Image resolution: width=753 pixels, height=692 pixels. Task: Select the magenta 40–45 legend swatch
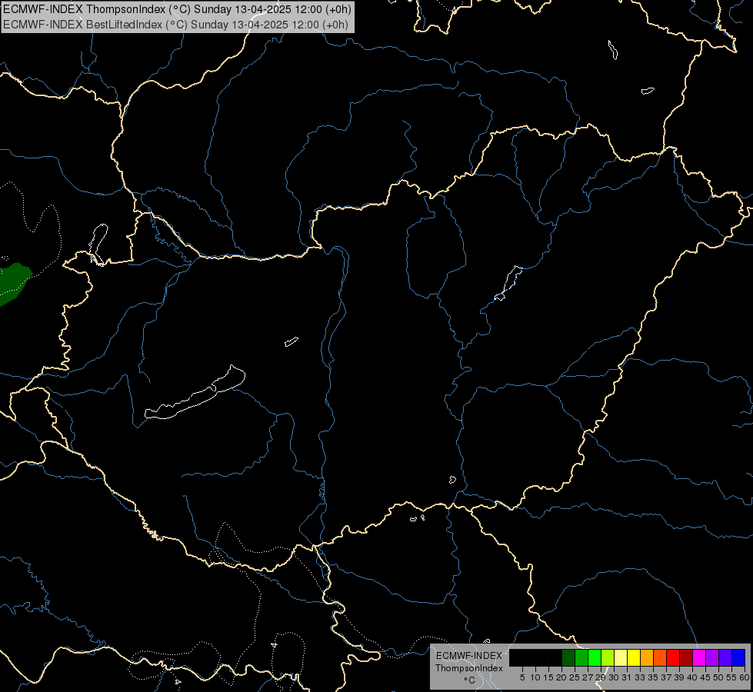click(x=699, y=657)
